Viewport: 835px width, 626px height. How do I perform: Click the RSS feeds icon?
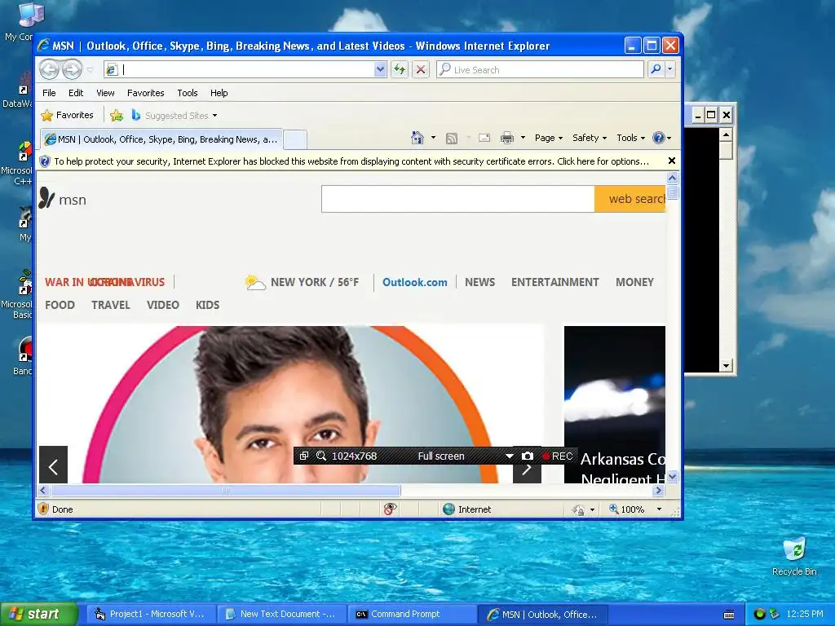(452, 139)
